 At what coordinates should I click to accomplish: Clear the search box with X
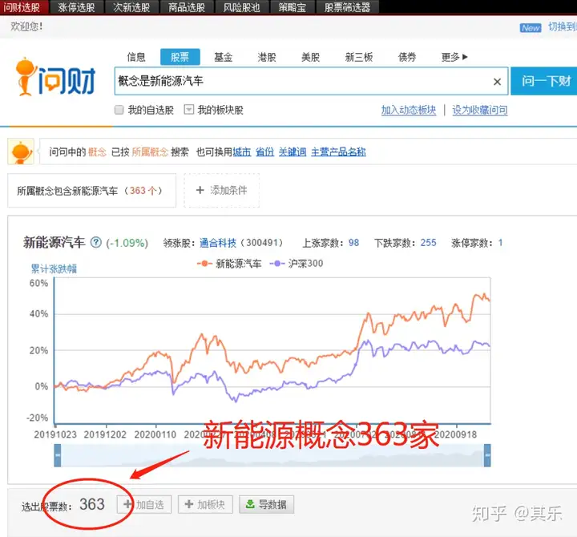(x=497, y=82)
